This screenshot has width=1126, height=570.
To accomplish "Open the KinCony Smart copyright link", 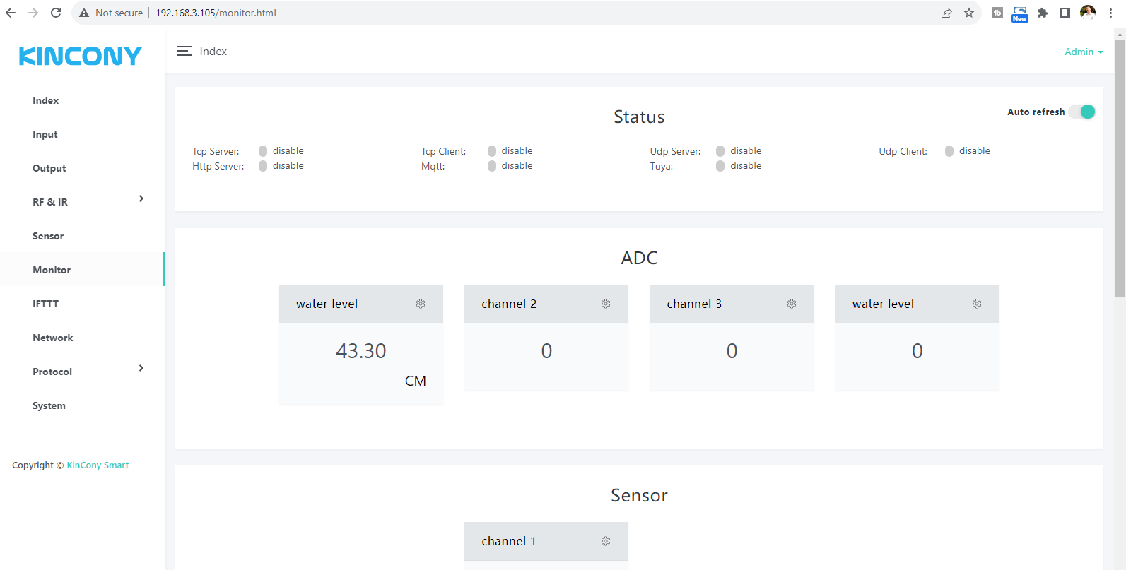I will point(98,465).
